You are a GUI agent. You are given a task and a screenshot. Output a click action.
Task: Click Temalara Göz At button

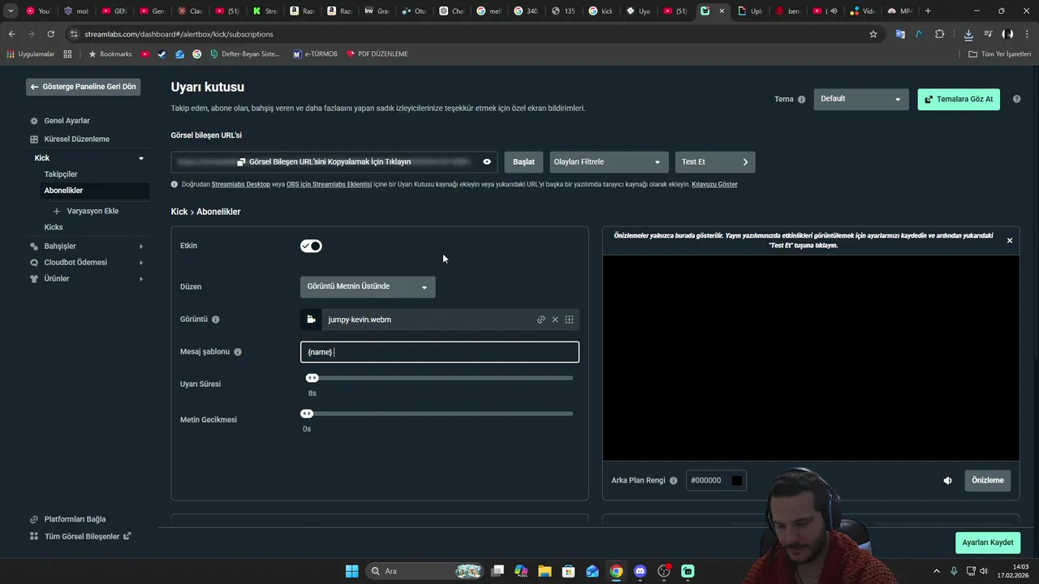click(x=959, y=99)
